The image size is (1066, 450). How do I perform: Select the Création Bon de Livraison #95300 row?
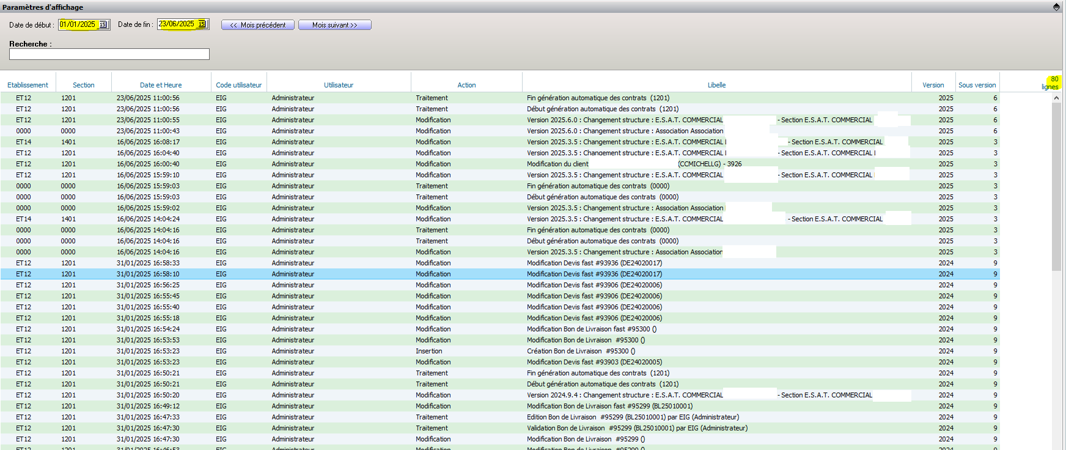(581, 351)
